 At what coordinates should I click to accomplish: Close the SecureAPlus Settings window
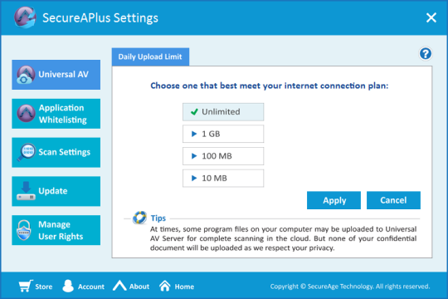tap(431, 17)
